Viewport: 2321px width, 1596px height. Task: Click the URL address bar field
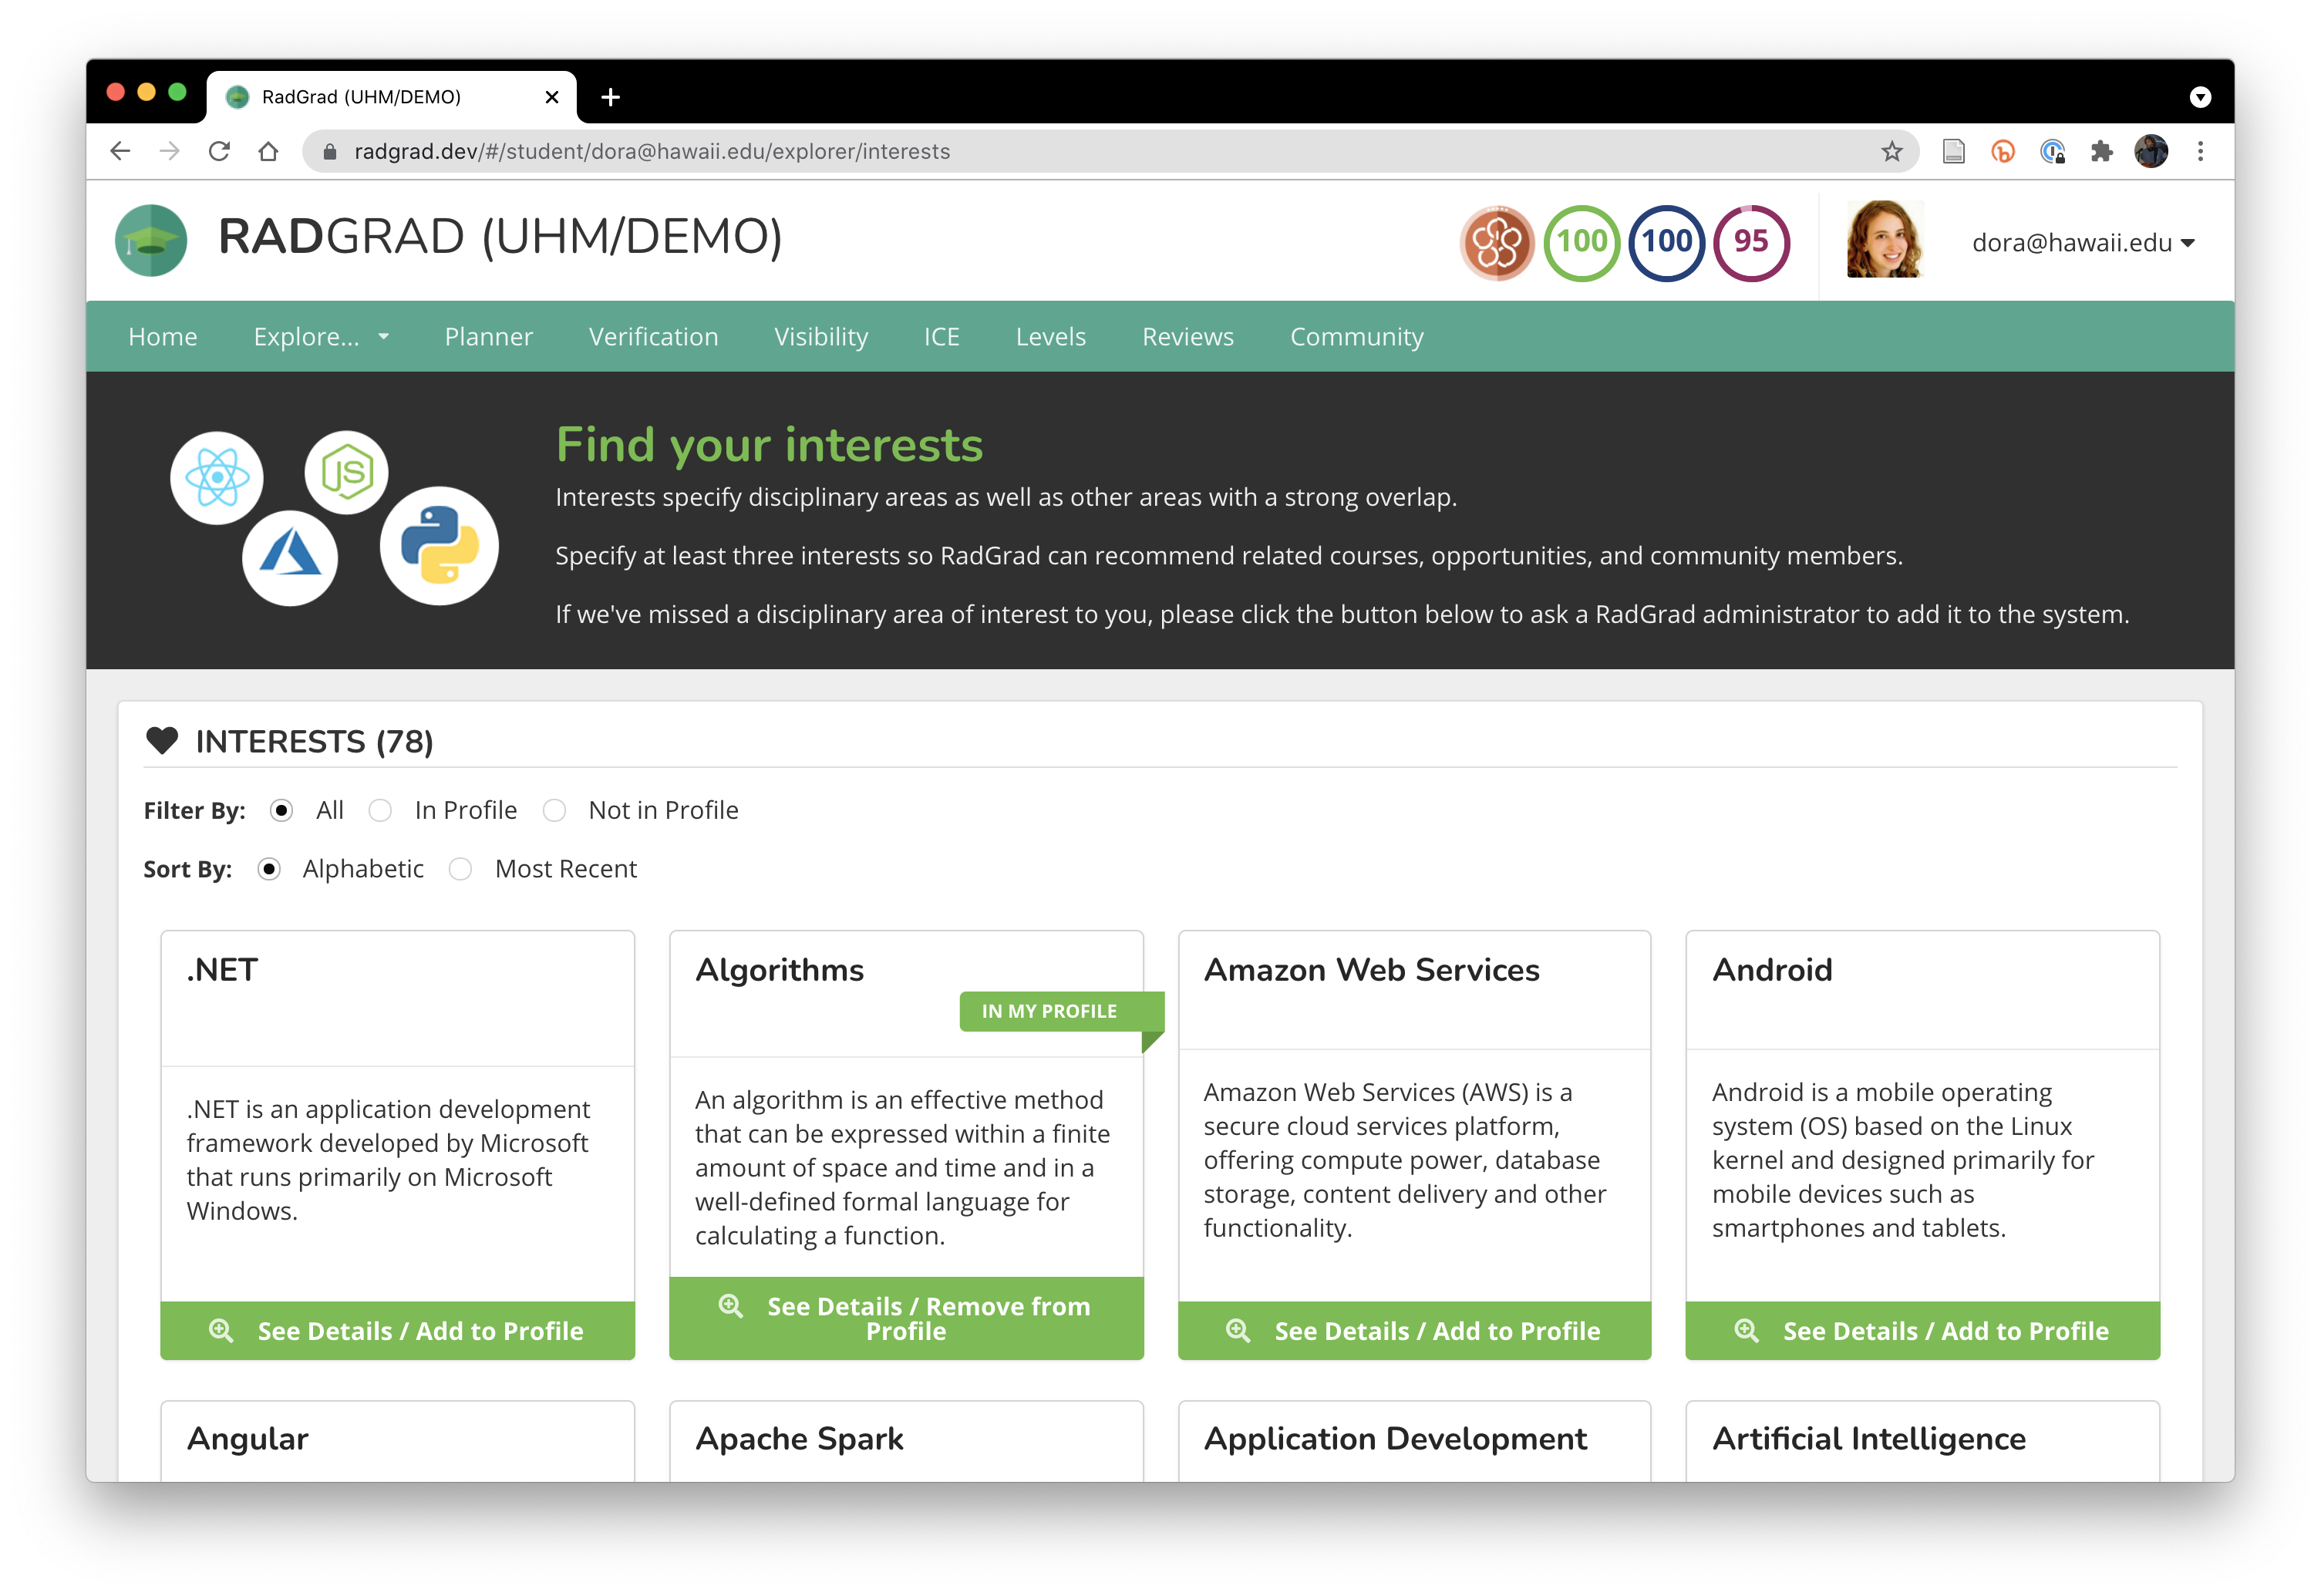1100,152
